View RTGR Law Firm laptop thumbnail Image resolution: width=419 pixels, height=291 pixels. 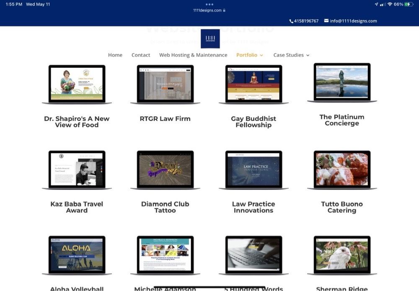point(165,84)
